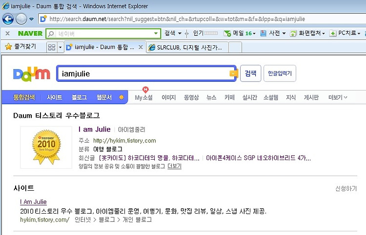Click the 검색 search button
Image resolution: width=366 pixels, height=235 pixels.
pyautogui.click(x=250, y=73)
